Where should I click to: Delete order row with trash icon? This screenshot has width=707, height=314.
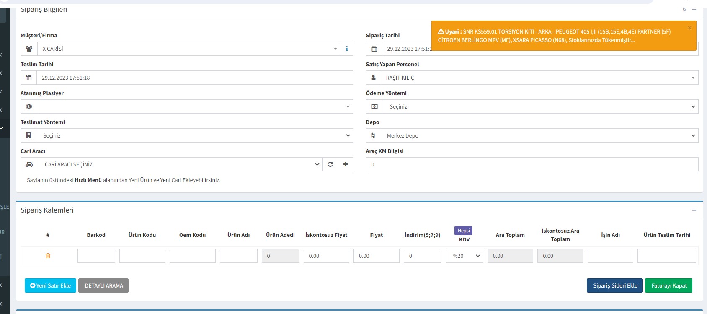[48, 256]
